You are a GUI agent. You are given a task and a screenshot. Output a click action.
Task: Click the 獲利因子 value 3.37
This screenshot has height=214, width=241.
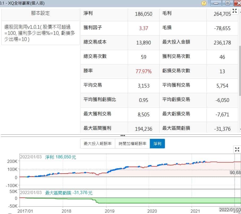pyautogui.click(x=144, y=28)
